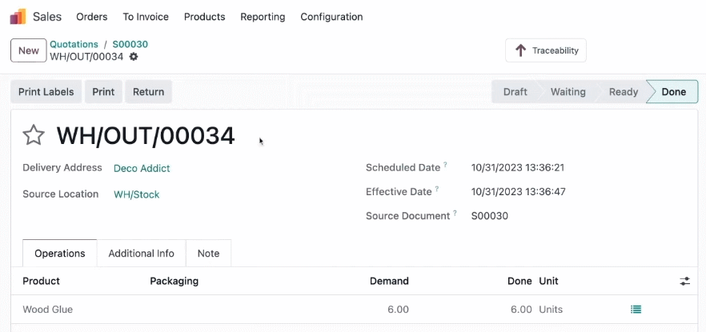Click help mark beside Source Document
This screenshot has height=332, width=706.
[455, 213]
